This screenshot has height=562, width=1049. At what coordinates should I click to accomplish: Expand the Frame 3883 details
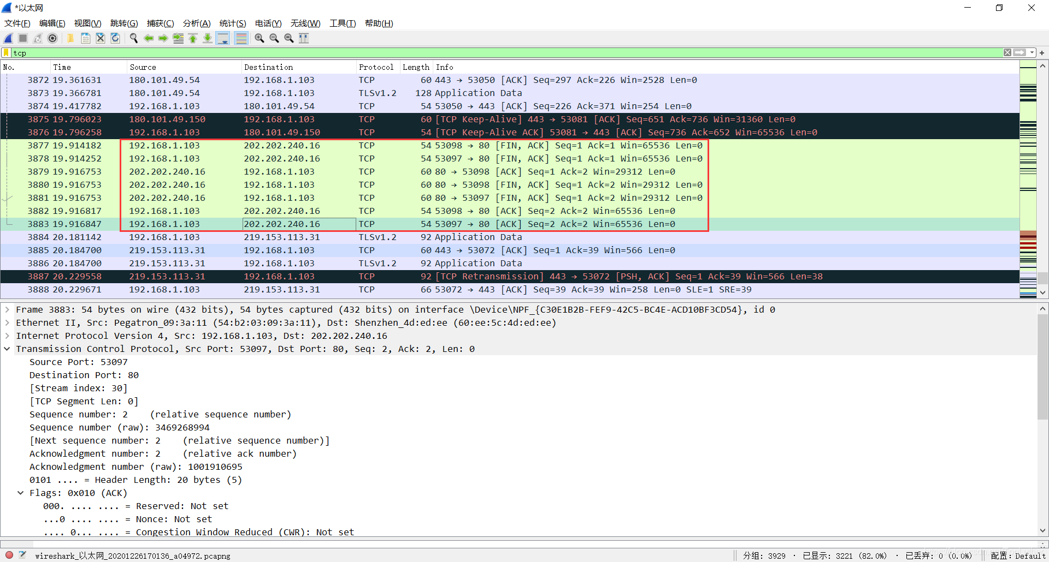pos(7,309)
